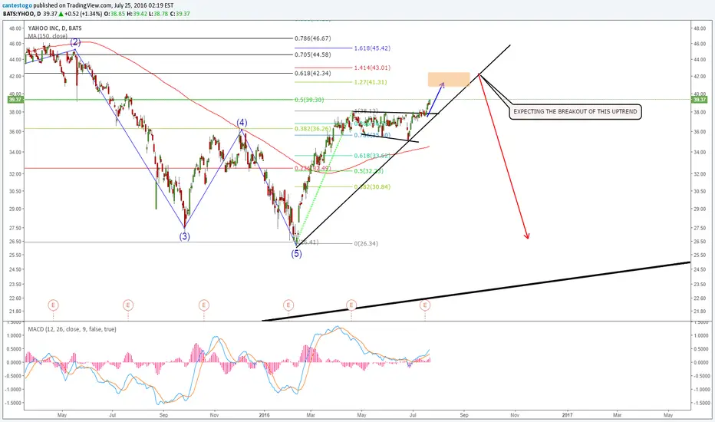715x422 pixels.
Task: Click the 21.80 value on the left price axis
Action: (15, 312)
